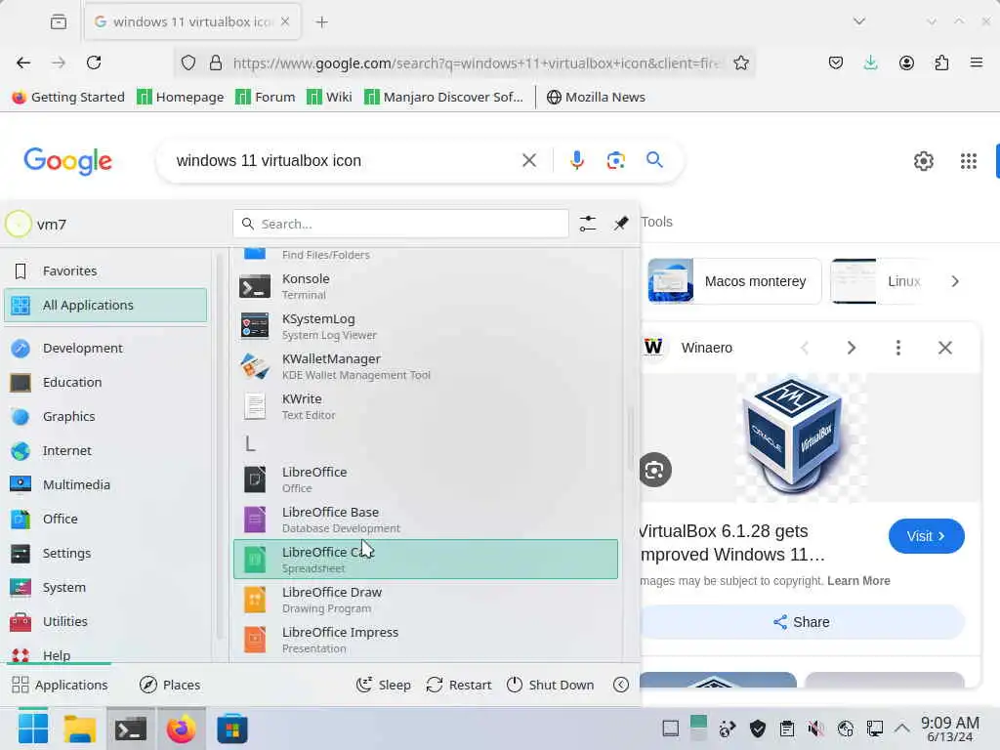Click the Find Files/Folders entry
The height and width of the screenshot is (750, 1000).
point(426,255)
